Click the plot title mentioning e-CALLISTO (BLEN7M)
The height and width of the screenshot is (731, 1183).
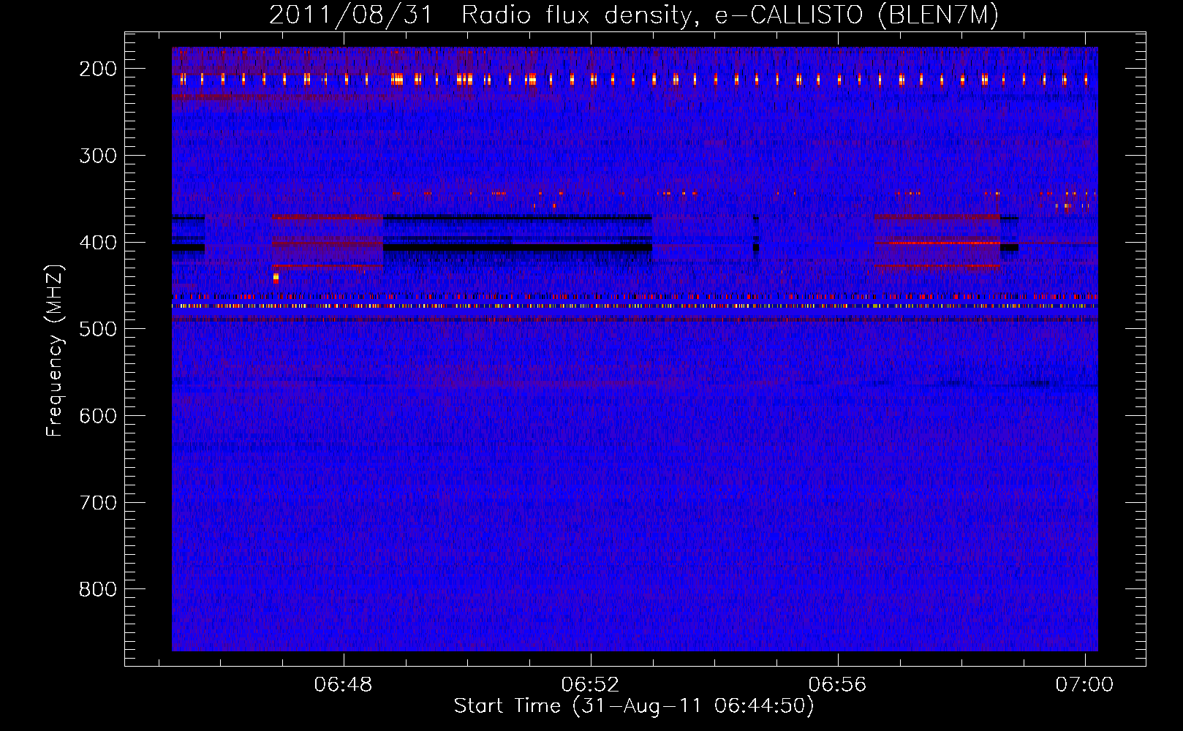coord(634,15)
